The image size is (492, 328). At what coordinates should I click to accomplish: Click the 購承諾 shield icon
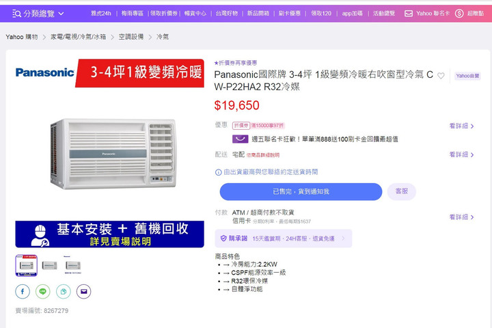click(223, 238)
